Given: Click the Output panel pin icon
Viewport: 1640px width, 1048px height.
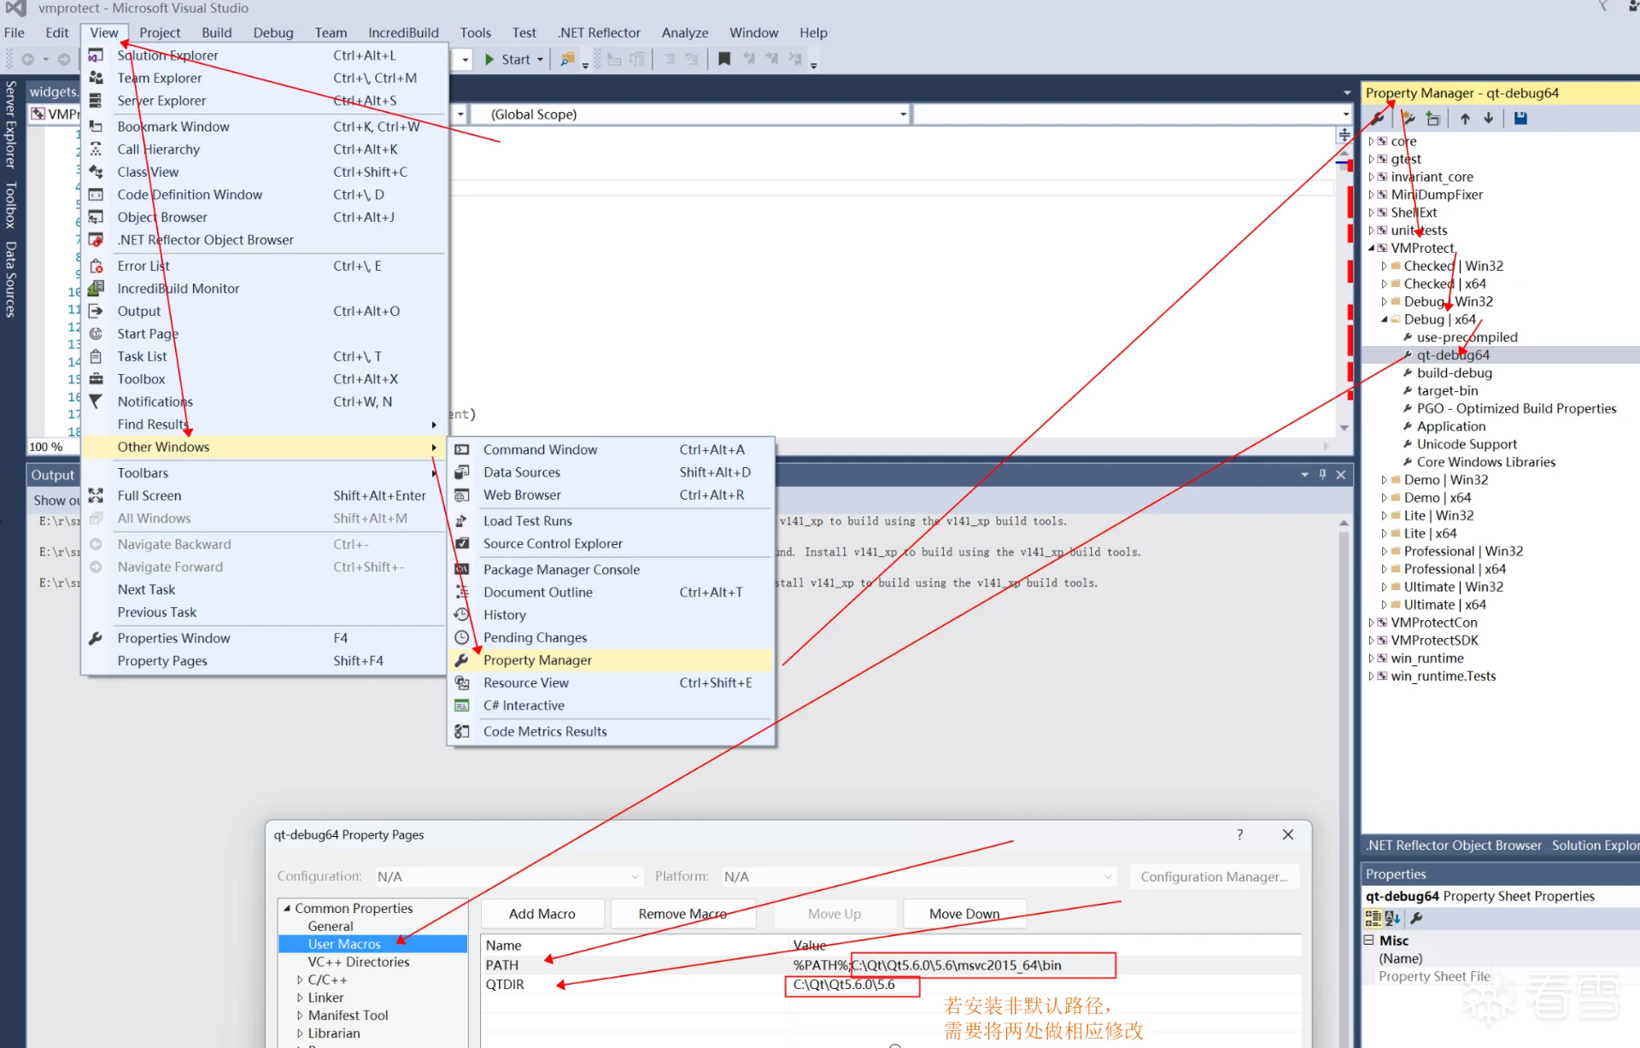Looking at the screenshot, I should pyautogui.click(x=1322, y=475).
